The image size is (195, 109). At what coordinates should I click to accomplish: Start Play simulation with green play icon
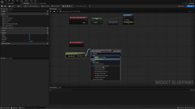[63, 6]
